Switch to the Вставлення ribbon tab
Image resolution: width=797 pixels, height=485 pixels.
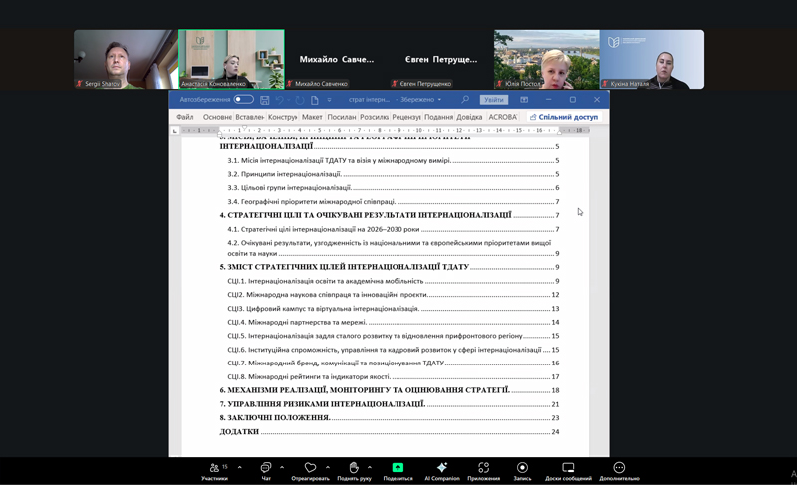click(250, 117)
